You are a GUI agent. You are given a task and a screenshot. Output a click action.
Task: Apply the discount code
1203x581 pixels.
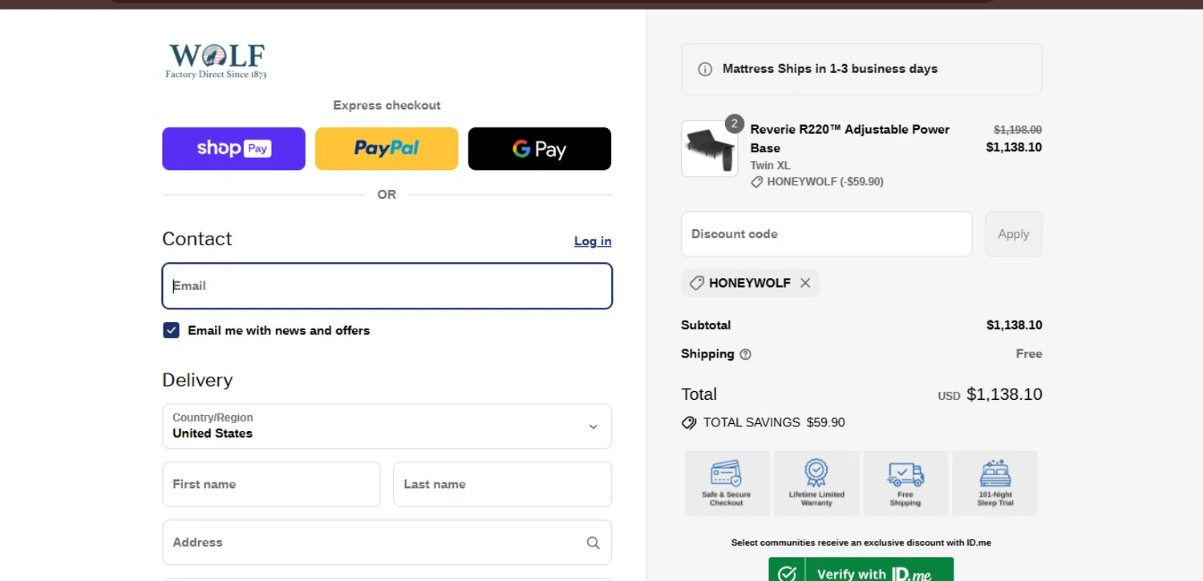[1014, 234]
